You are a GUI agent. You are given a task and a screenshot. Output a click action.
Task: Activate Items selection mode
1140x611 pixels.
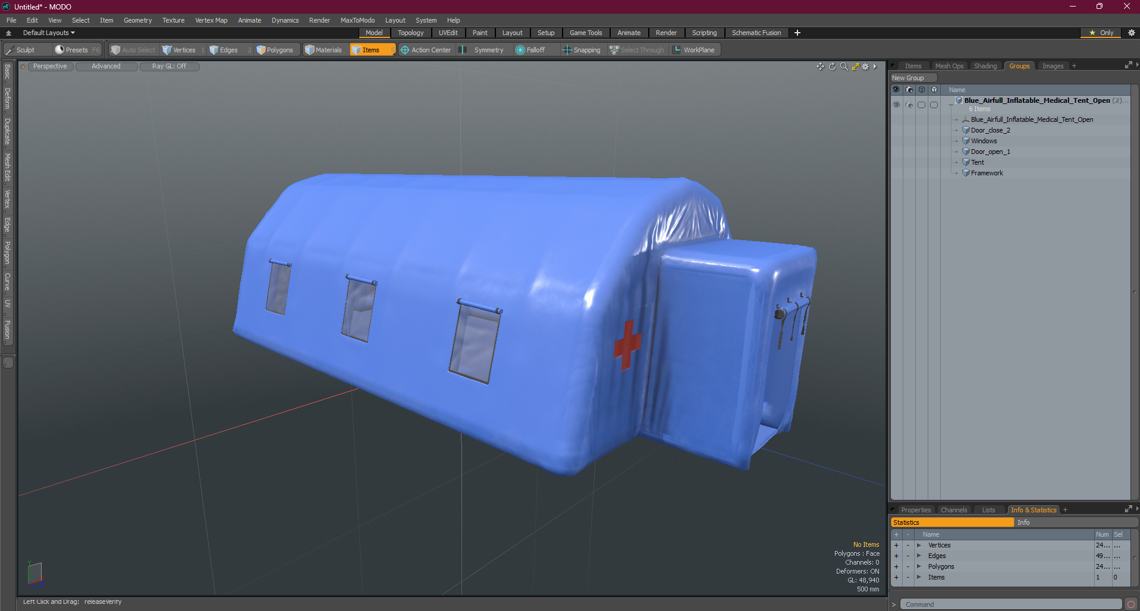point(372,50)
